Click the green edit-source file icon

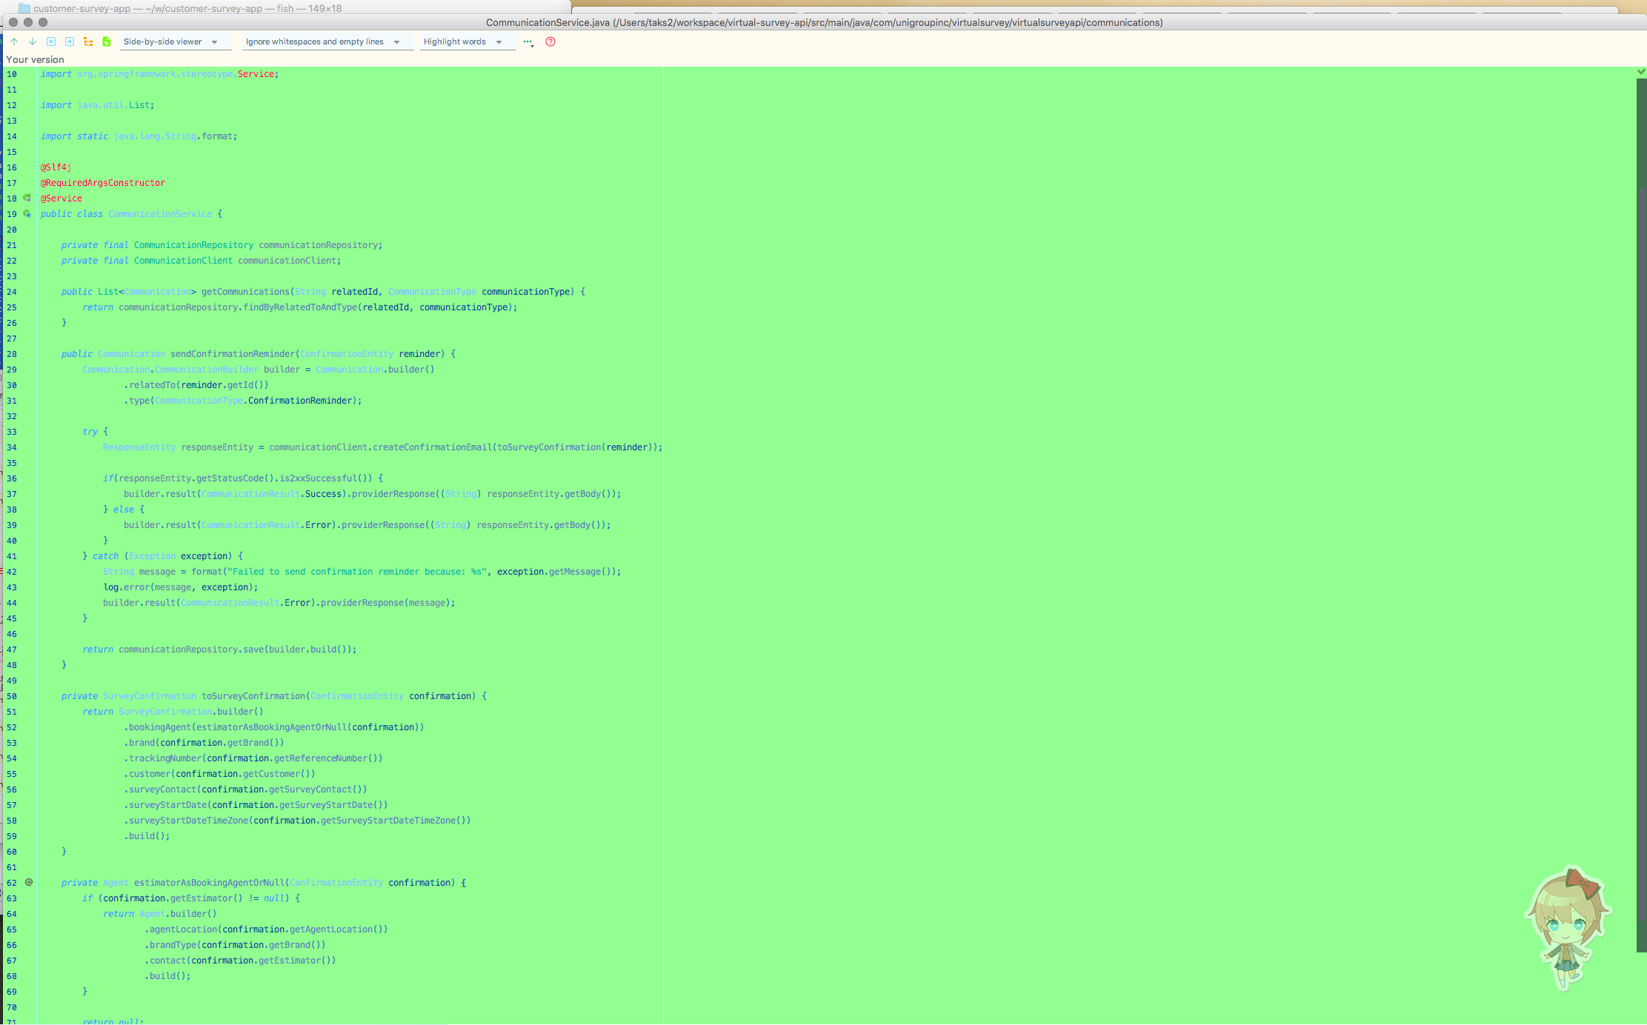(x=107, y=41)
